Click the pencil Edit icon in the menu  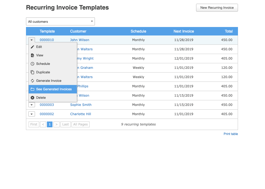(32, 47)
